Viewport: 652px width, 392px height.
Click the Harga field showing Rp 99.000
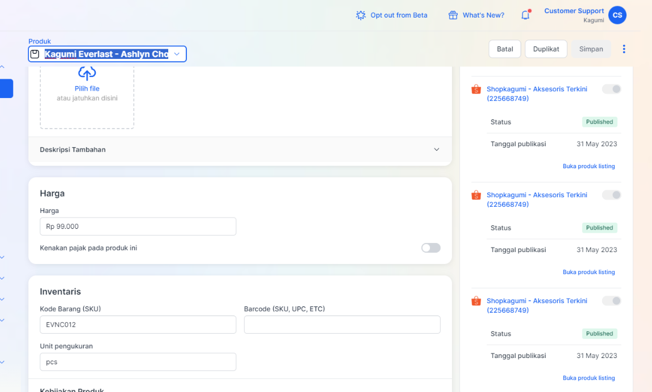(138, 227)
